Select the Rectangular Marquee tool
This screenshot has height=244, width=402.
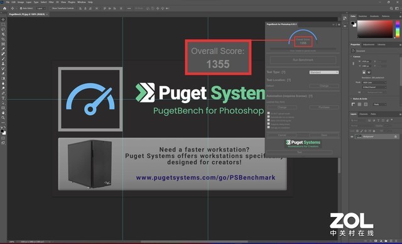coord(3,25)
